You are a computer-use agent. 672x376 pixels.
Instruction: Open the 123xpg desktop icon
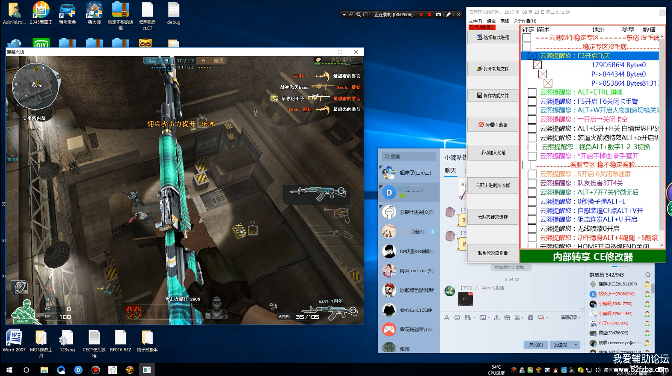pyautogui.click(x=67, y=341)
